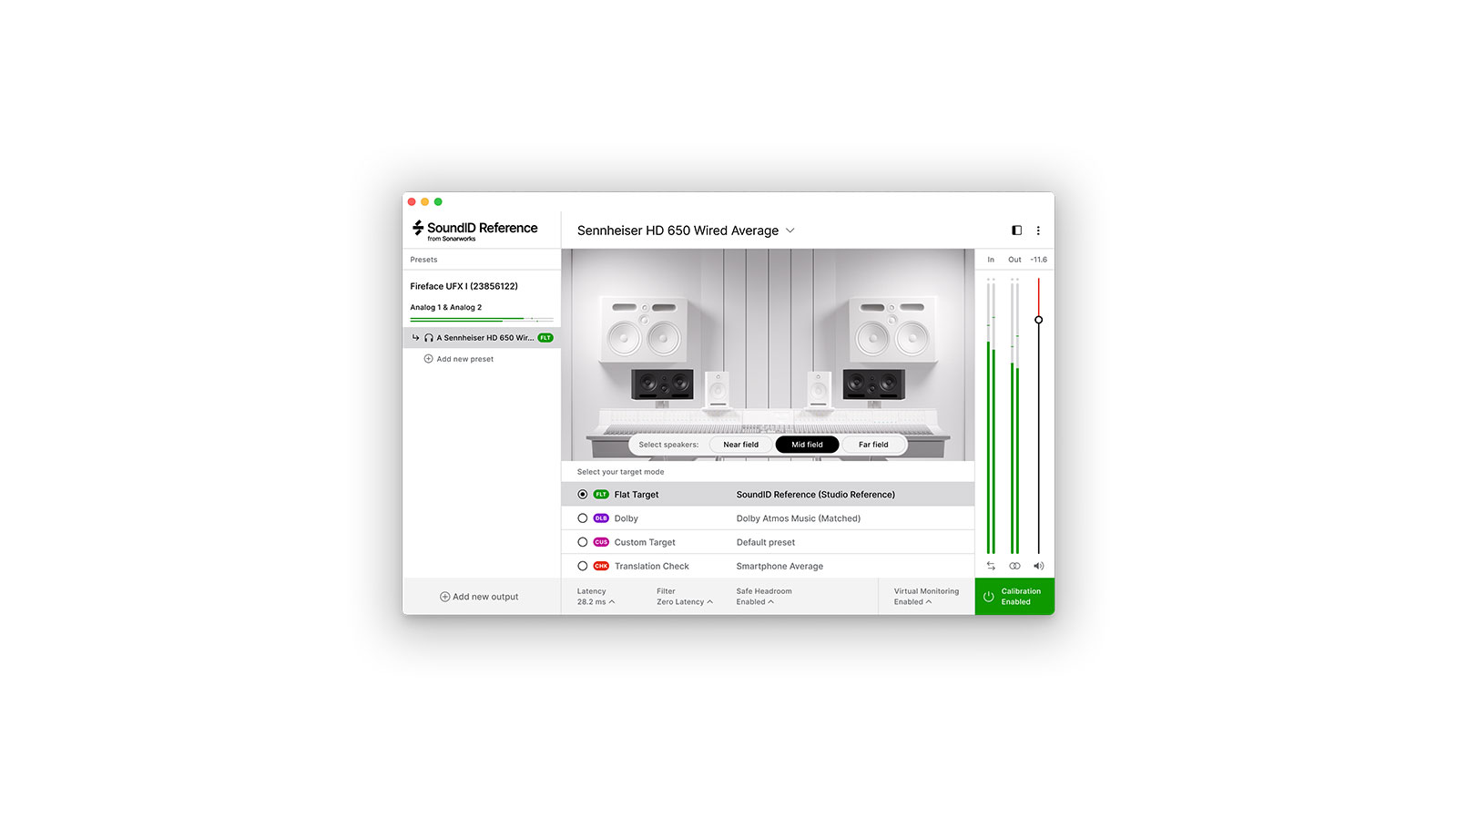
Task: Open the three-dot more options menu
Action: point(1038,231)
